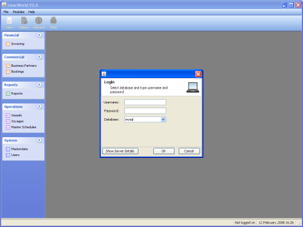The width and height of the screenshot is (303, 227).
Task: Close the Login dialog
Action: [x=198, y=74]
